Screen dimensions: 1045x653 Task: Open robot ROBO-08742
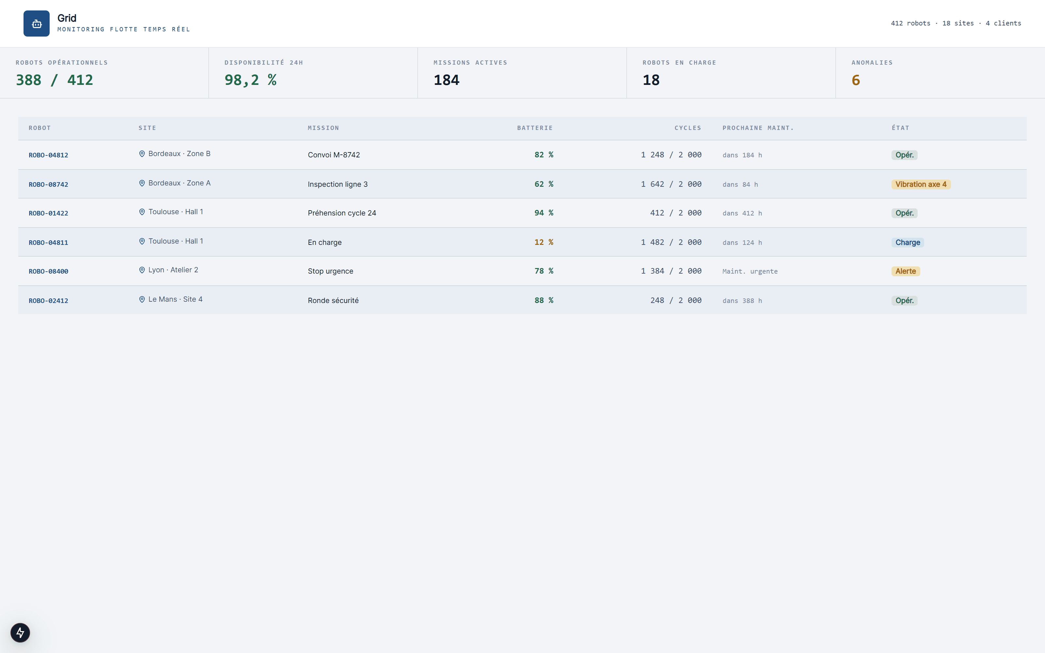click(x=48, y=184)
